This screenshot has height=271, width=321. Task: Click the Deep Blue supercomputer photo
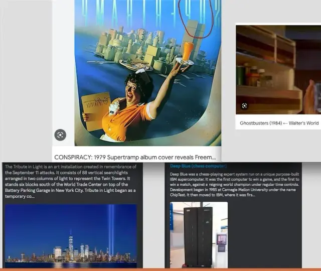[199, 235]
